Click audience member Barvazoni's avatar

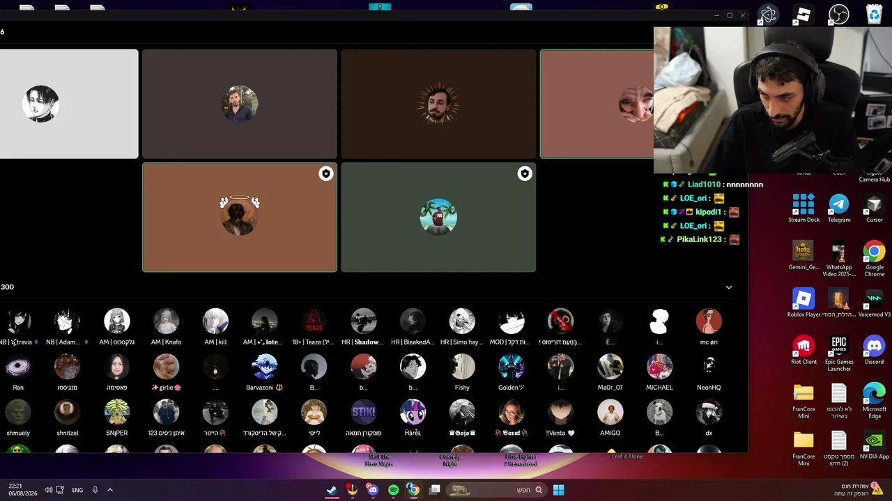click(x=265, y=367)
